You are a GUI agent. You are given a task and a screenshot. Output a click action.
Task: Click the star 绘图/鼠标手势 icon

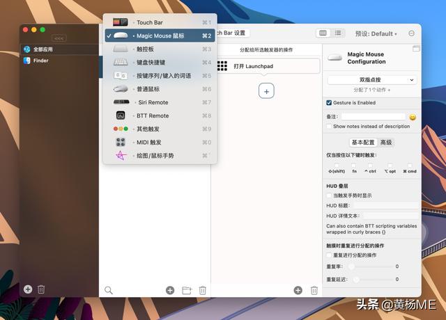[121, 155]
